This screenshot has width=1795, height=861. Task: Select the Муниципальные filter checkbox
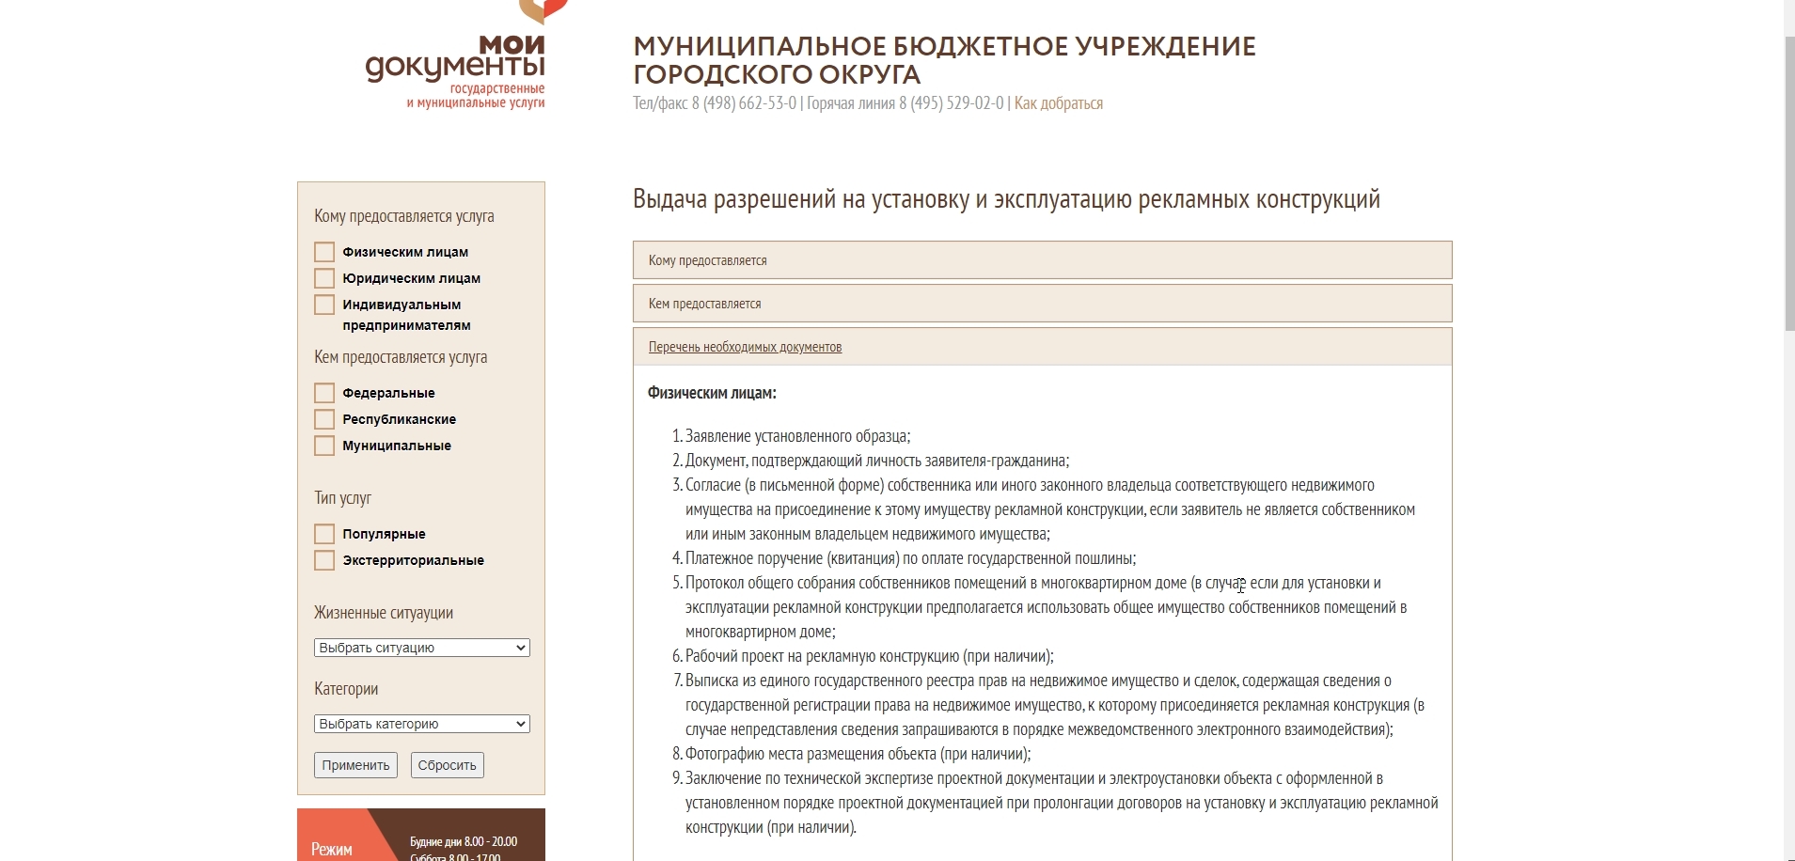pyautogui.click(x=324, y=446)
